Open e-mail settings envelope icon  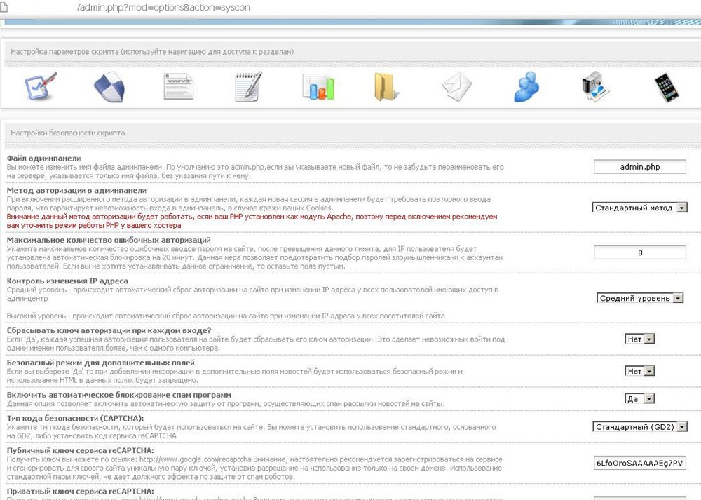pos(456,87)
